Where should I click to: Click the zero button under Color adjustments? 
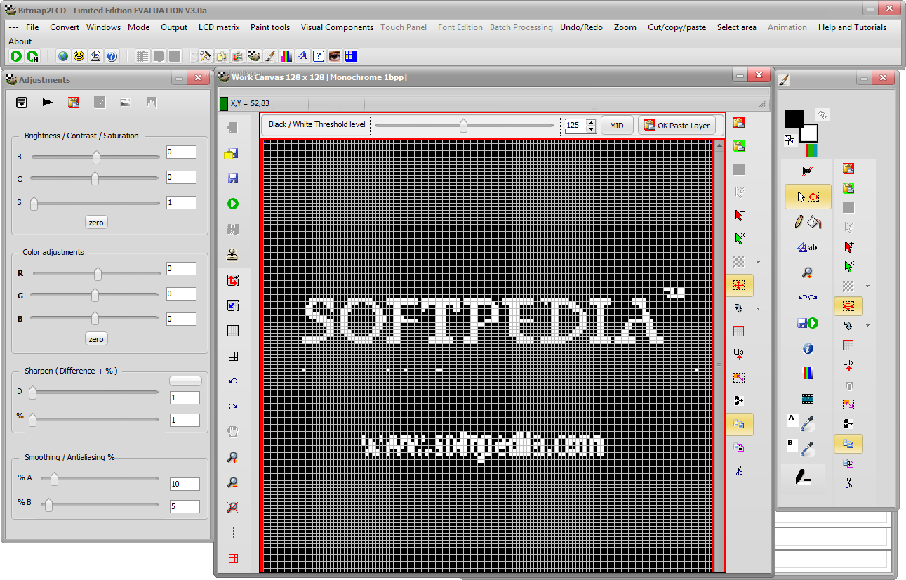click(96, 339)
